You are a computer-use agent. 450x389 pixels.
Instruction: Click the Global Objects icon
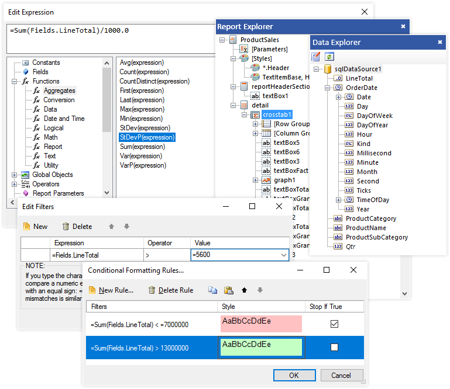coord(25,175)
